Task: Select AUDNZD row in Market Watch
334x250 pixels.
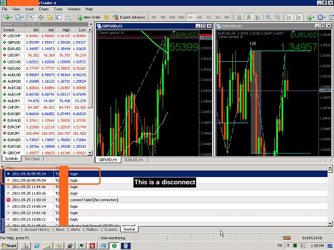Action: 44,82
